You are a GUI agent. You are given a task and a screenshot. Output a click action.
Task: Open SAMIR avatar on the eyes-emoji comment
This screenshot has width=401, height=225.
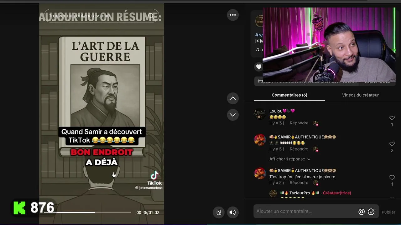point(260,140)
